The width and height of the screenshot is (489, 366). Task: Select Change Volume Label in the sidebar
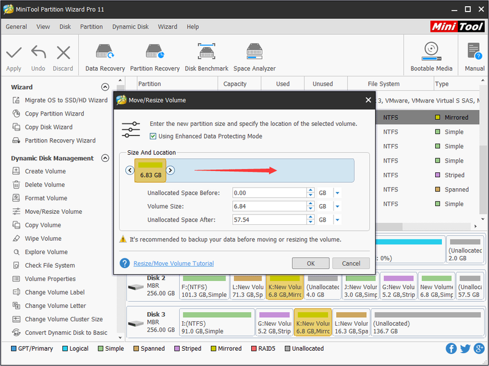[48, 292]
